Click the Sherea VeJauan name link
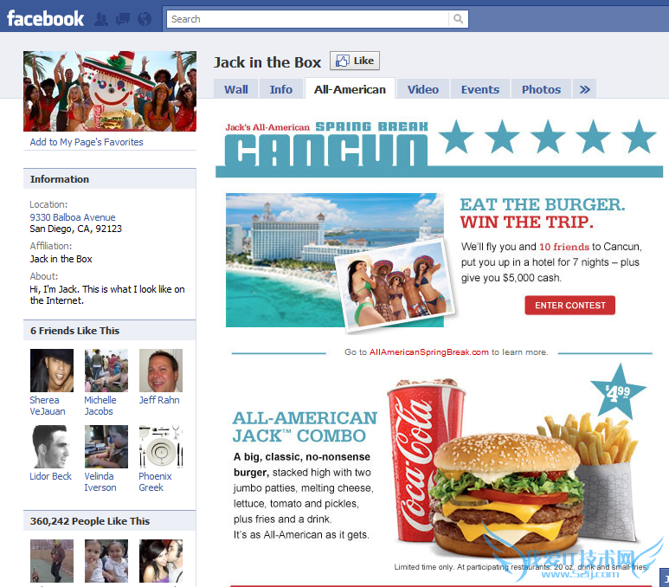The image size is (669, 587). pos(48,405)
